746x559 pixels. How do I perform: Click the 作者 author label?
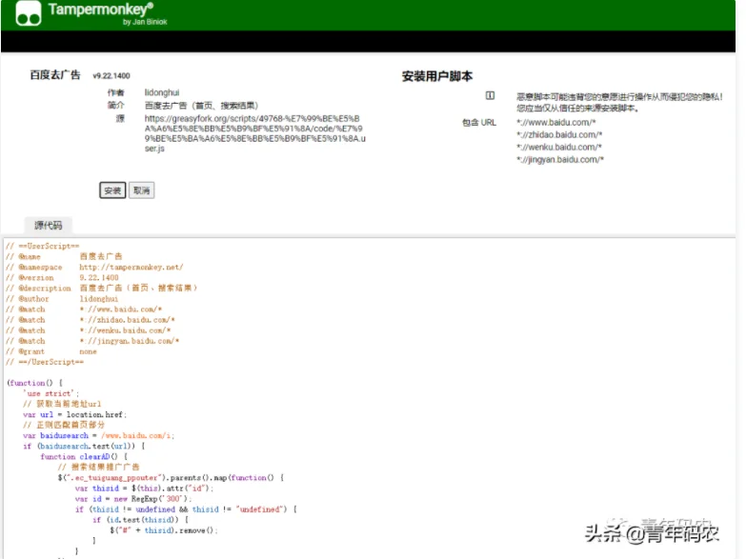(115, 92)
